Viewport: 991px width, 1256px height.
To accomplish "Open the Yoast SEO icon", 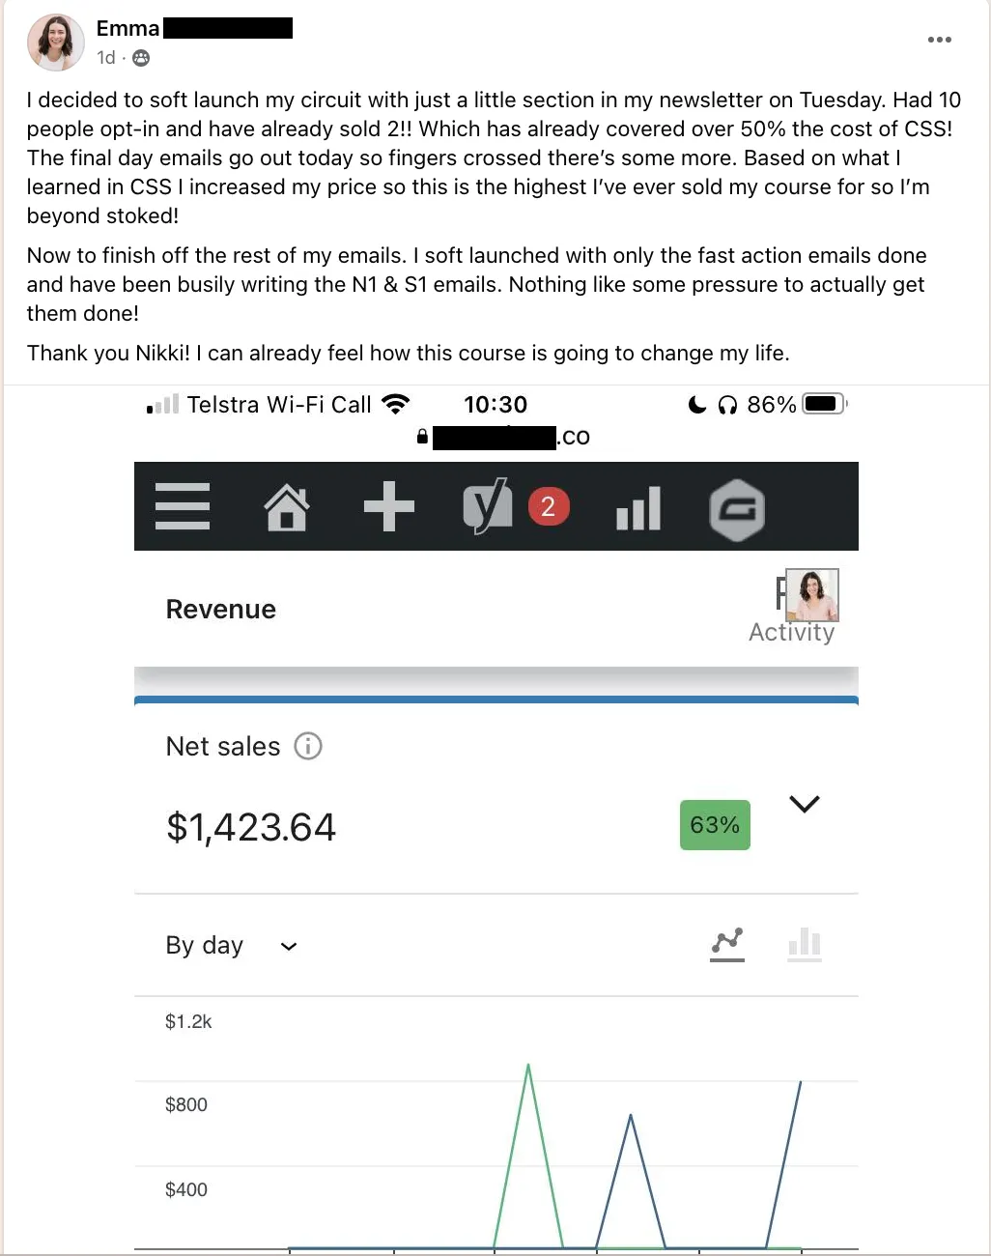I will (487, 506).
